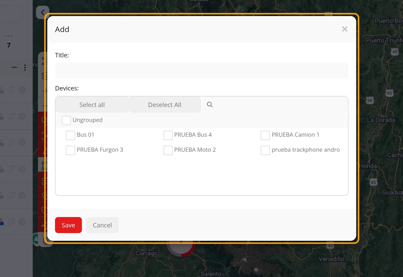Click the "Title:" label
Viewport: 403px width, 277px height.
pyautogui.click(x=62, y=55)
